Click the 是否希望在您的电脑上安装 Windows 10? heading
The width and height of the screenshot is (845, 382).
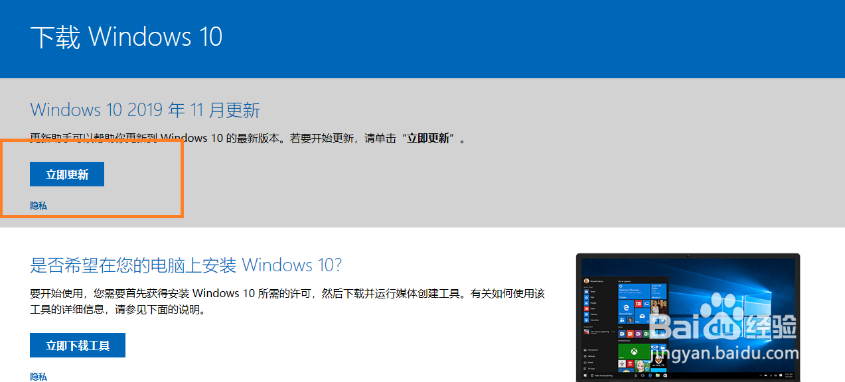(186, 265)
